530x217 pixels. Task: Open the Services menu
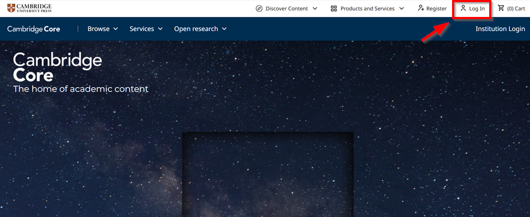[146, 29]
